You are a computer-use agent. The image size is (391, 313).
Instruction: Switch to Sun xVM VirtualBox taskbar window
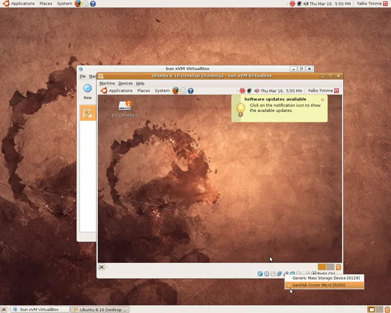tap(40, 309)
